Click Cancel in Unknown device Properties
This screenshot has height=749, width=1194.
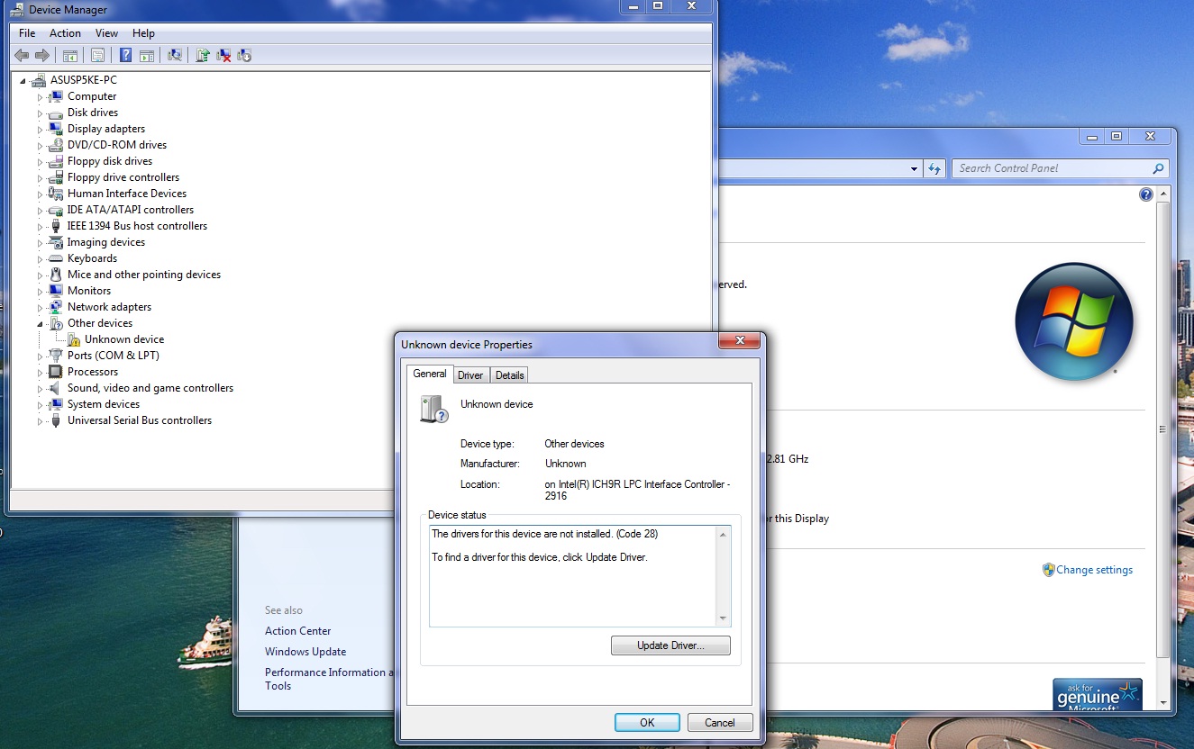pos(720,722)
